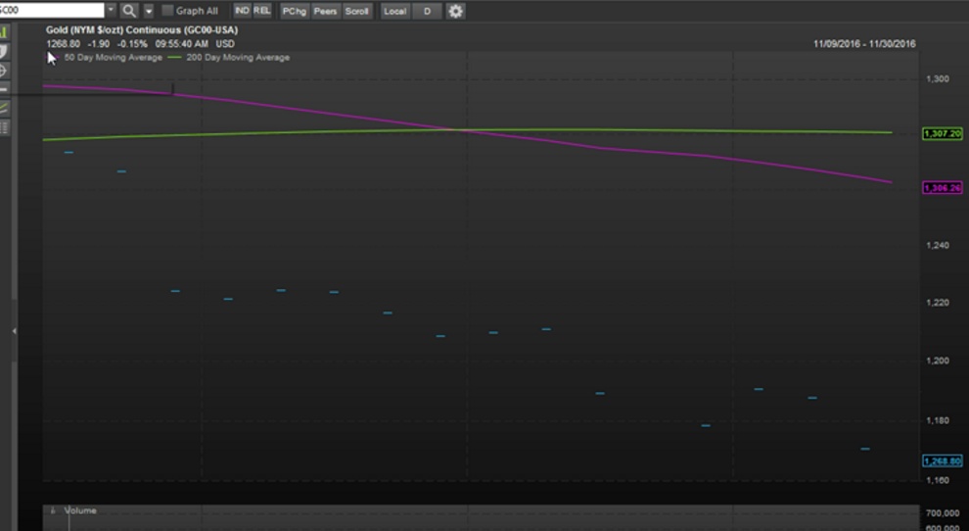969x531 pixels.
Task: Select the crosshair tool in left sidebar
Action: pyautogui.click(x=4, y=71)
